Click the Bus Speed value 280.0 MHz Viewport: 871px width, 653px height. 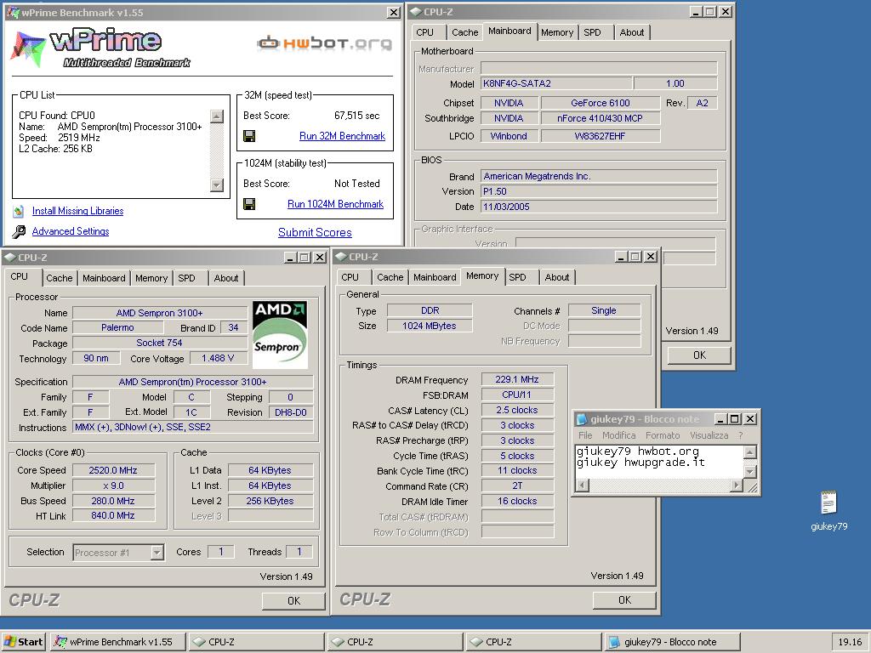click(x=113, y=501)
